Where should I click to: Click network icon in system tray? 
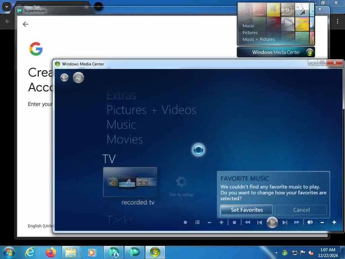coord(294,253)
